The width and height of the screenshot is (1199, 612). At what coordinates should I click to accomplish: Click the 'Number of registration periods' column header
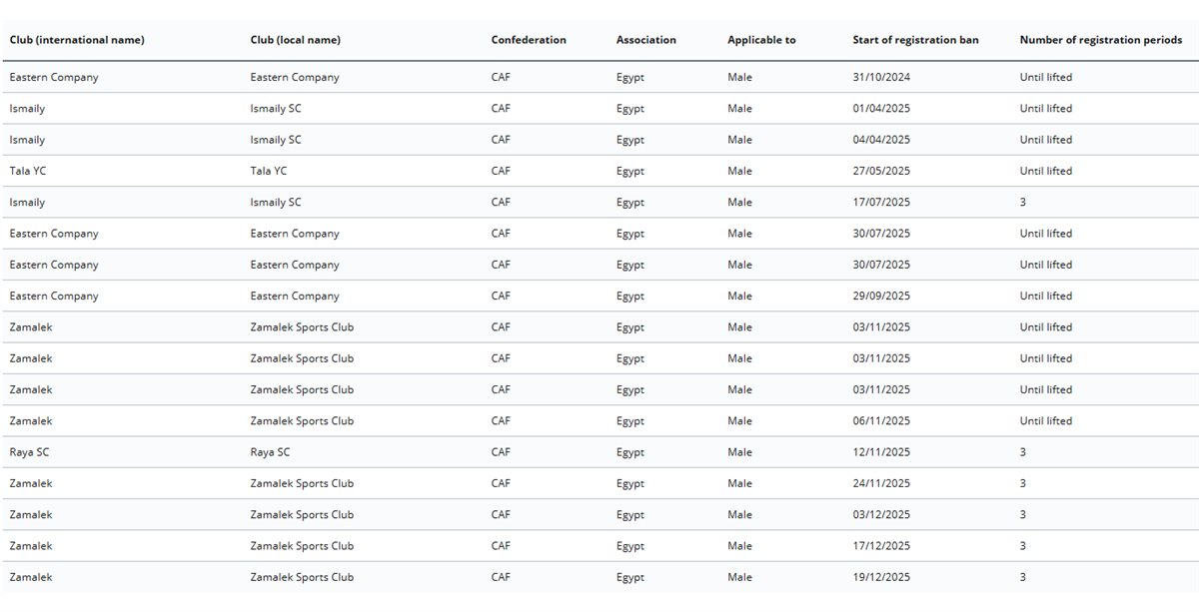[x=1101, y=40]
